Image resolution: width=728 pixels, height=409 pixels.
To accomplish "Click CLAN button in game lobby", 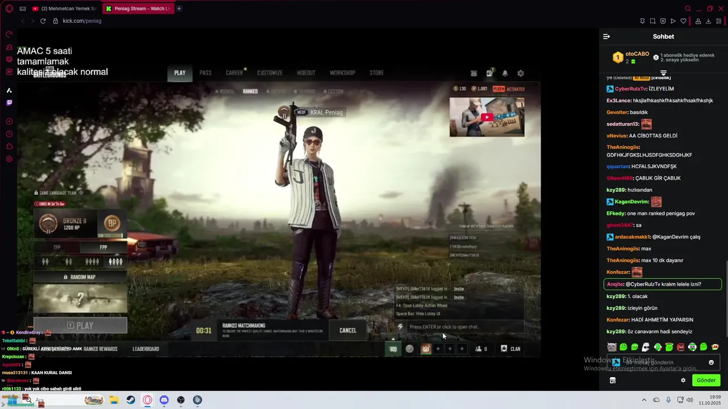I will pos(510,349).
